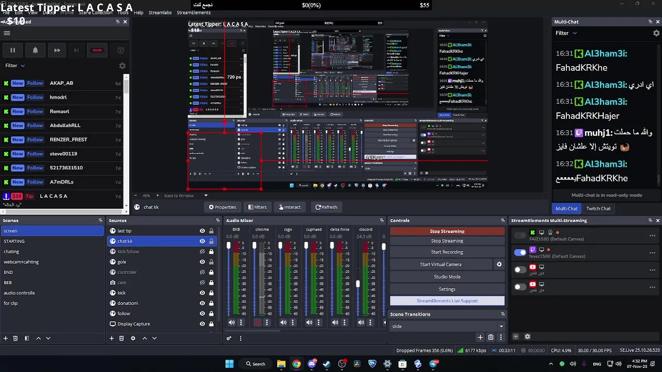Click the Start Virtual Camera button
Viewport: 662px width, 372px height.
pyautogui.click(x=441, y=264)
